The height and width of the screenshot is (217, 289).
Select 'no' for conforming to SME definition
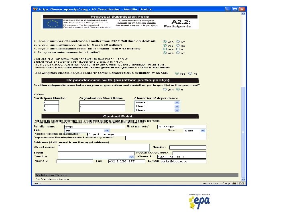190,74
